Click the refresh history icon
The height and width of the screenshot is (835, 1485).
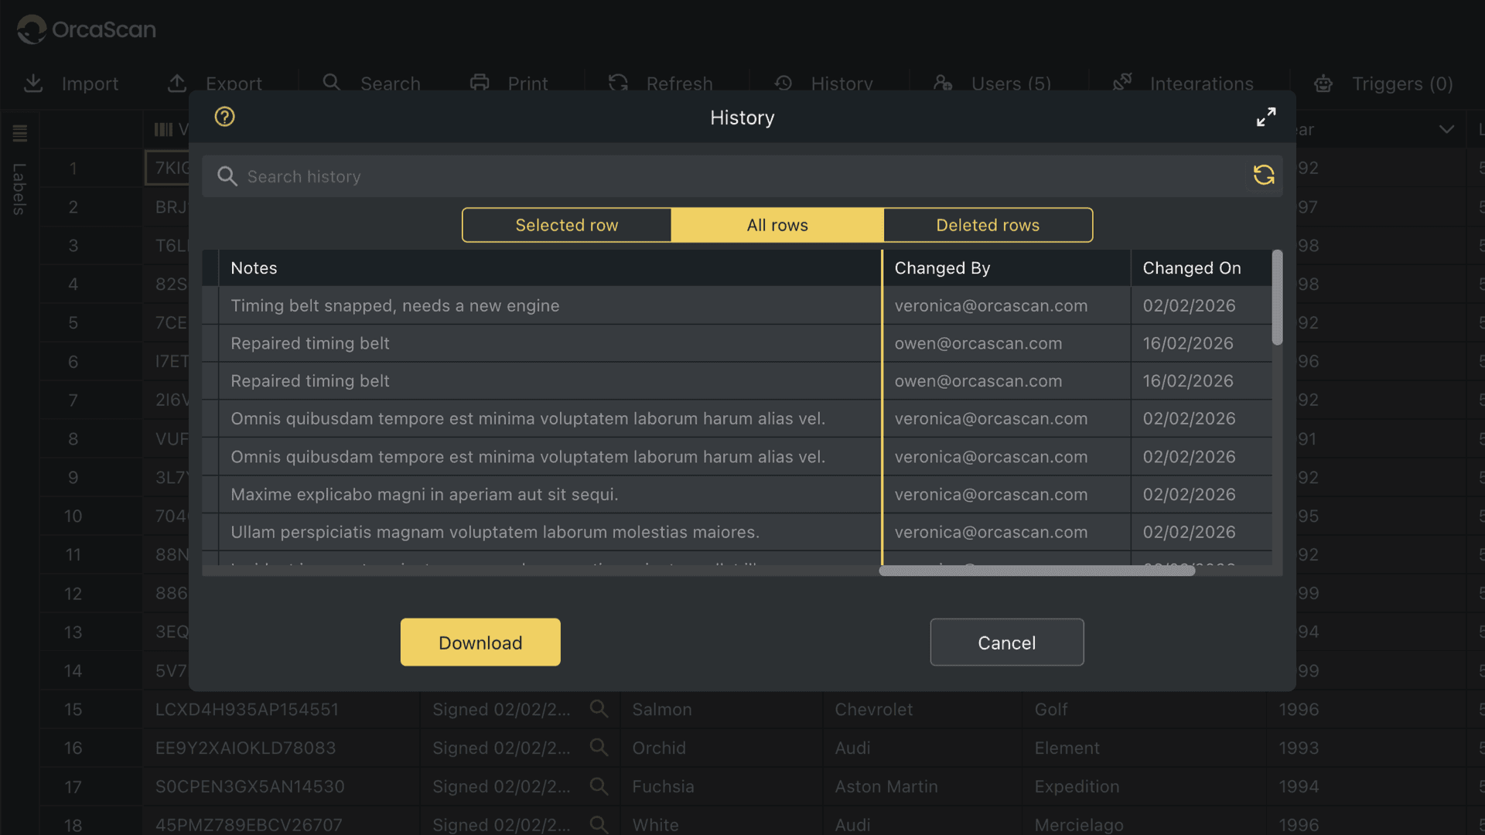click(1264, 176)
